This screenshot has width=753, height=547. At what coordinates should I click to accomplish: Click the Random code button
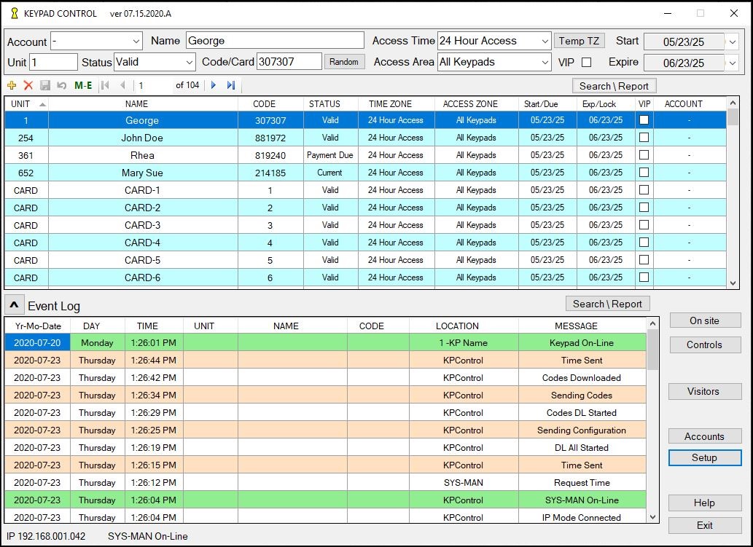point(344,62)
